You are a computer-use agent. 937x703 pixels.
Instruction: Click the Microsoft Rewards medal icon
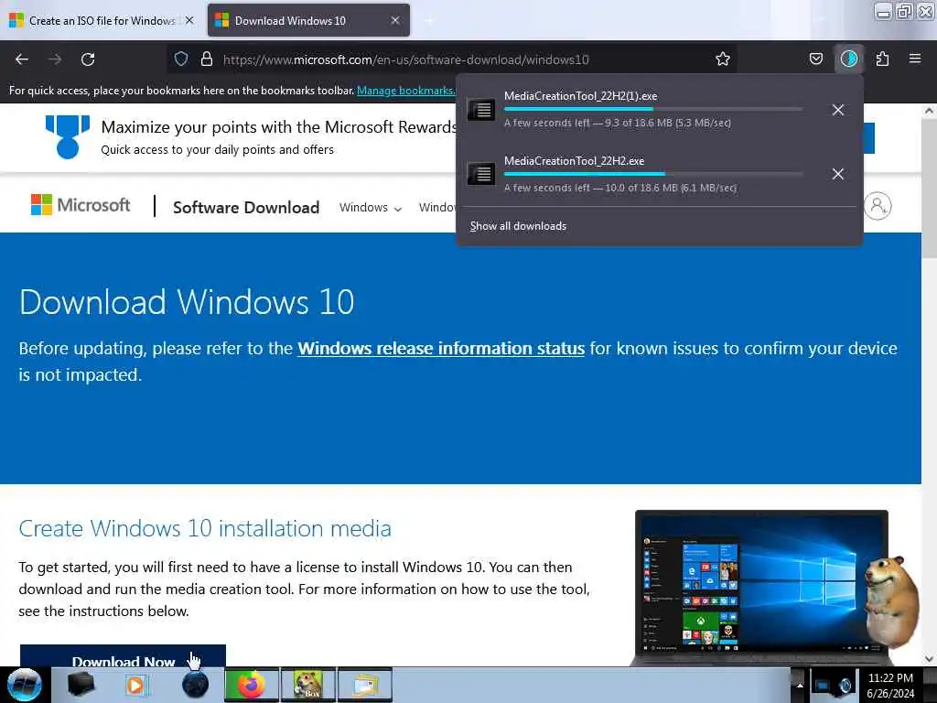[x=68, y=137]
